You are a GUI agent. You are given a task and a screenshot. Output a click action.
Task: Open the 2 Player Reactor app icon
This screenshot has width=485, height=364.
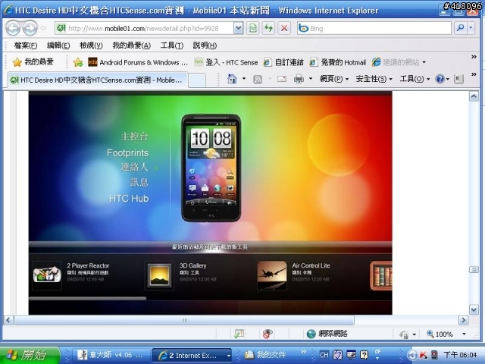pos(47,275)
